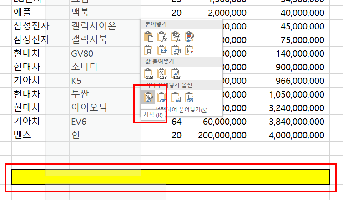Choose the No Borders paste icon
This screenshot has height=200, width=343.
click(148, 50)
